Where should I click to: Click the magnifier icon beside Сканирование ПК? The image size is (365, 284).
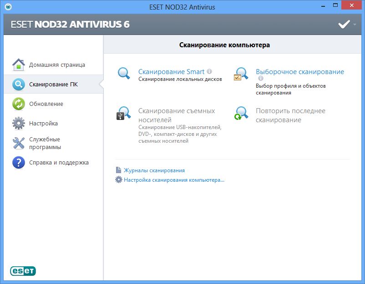18,85
